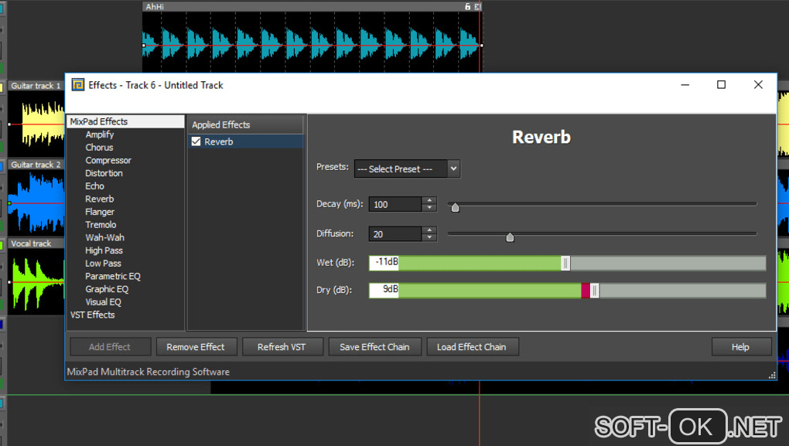Select the Guitar track 1 clip
Image resolution: width=789 pixels, height=446 pixels.
tap(36, 119)
